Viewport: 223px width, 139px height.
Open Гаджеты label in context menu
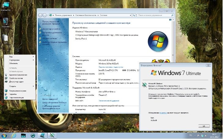13,94
